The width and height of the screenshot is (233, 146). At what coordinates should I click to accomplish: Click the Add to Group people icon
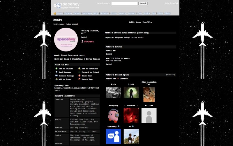57,79
